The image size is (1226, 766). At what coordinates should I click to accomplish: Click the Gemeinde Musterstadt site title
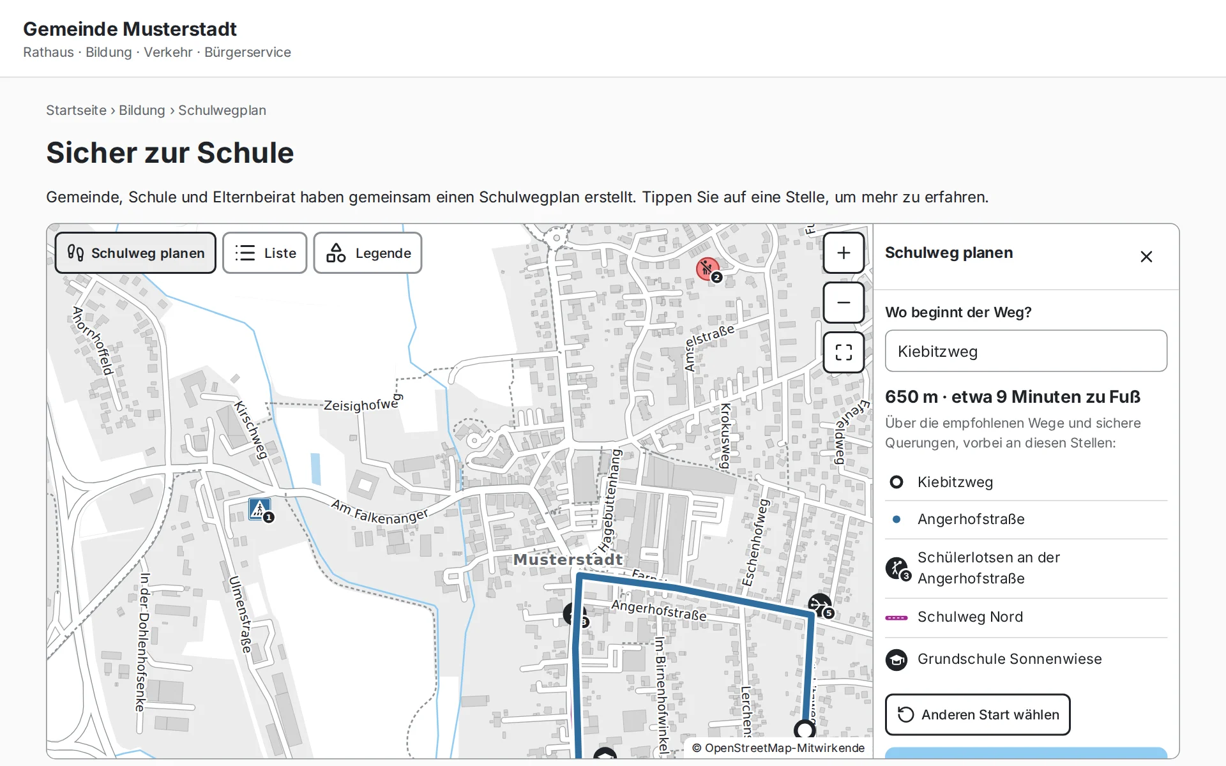pos(130,29)
